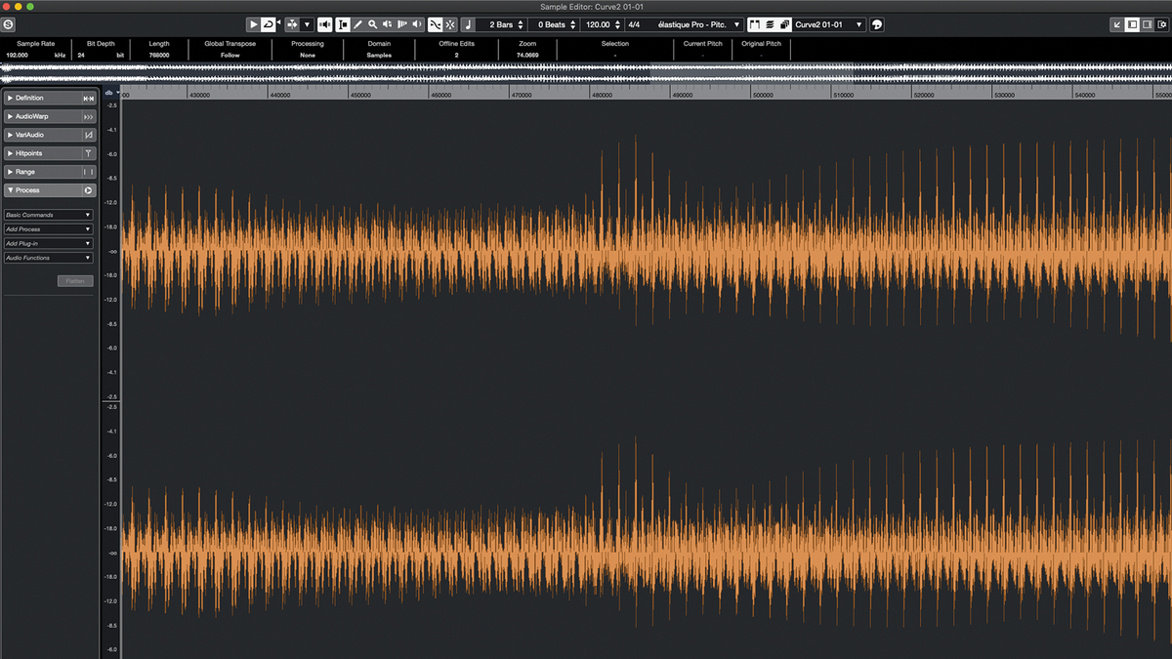
Task: Open the élastique Pro algorithm dropdown
Action: [695, 24]
